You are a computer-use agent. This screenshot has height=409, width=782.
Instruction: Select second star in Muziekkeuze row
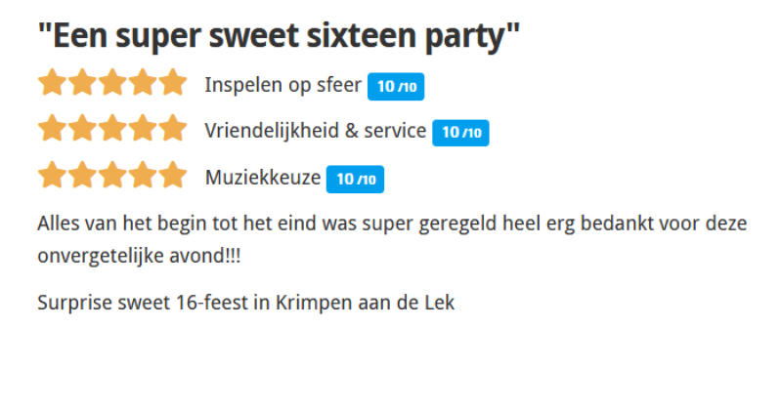[82, 176]
